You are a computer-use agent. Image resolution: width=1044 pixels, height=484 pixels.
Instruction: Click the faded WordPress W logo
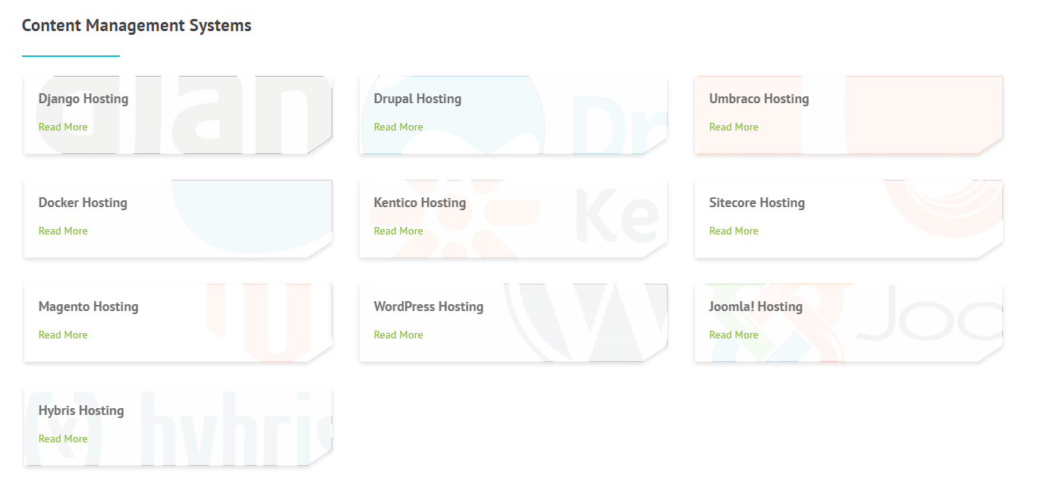pyautogui.click(x=592, y=322)
